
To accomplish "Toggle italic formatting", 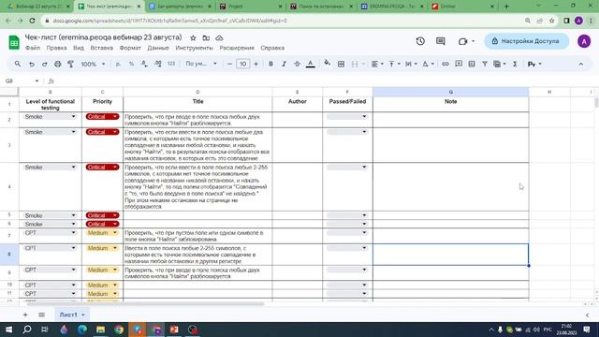I will coord(284,65).
